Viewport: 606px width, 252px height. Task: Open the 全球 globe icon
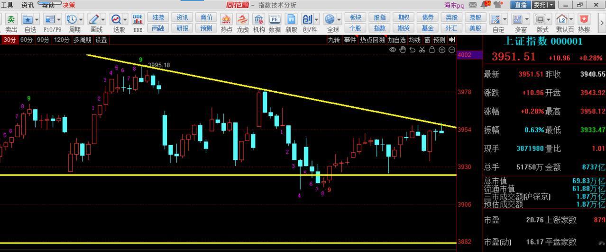click(330, 19)
